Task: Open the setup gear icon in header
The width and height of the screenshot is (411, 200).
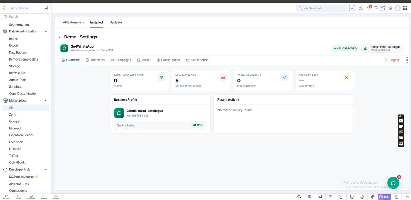Action: click(390, 8)
